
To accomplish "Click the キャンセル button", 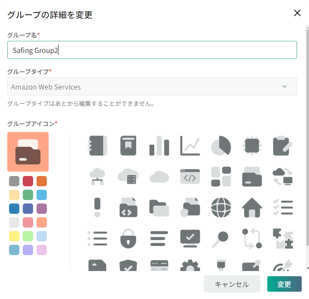I will click(232, 284).
